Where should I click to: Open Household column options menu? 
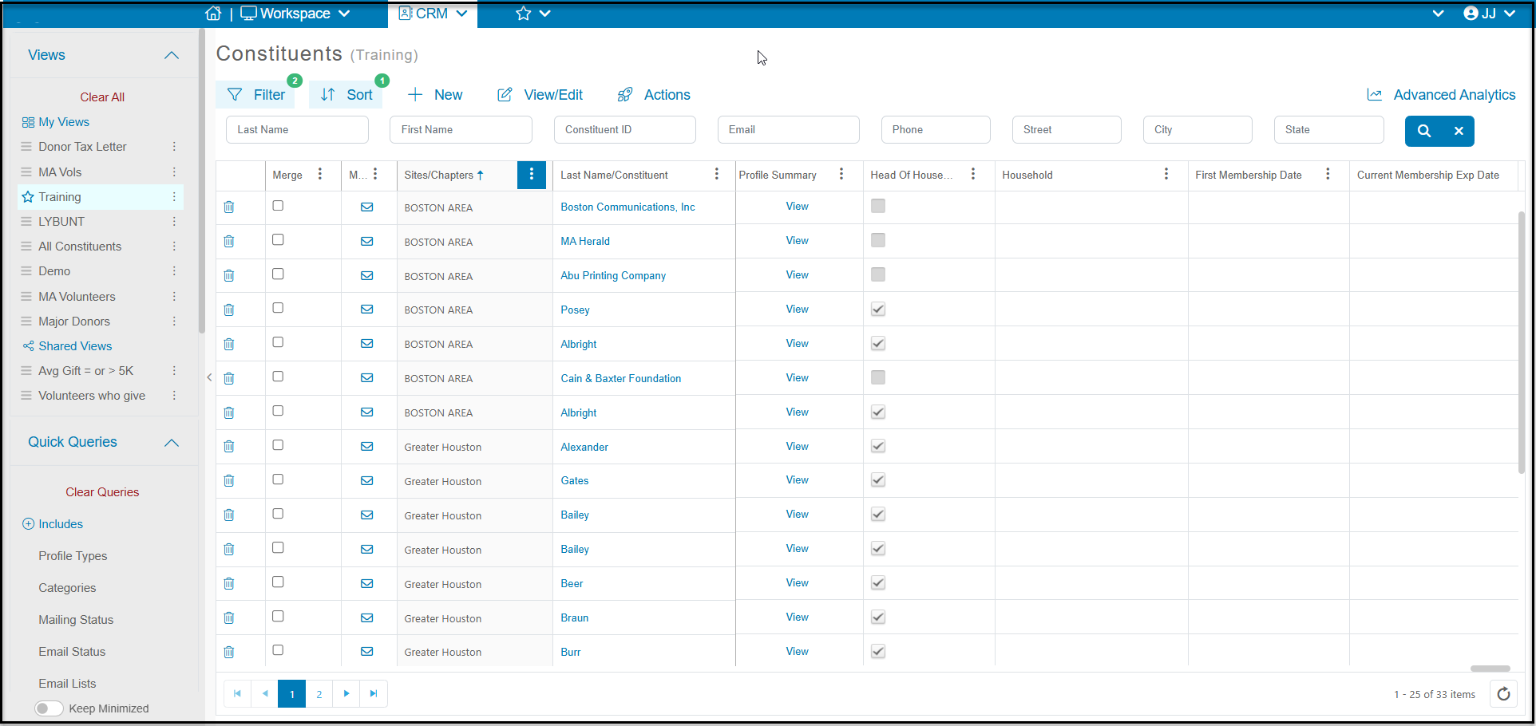1166,175
